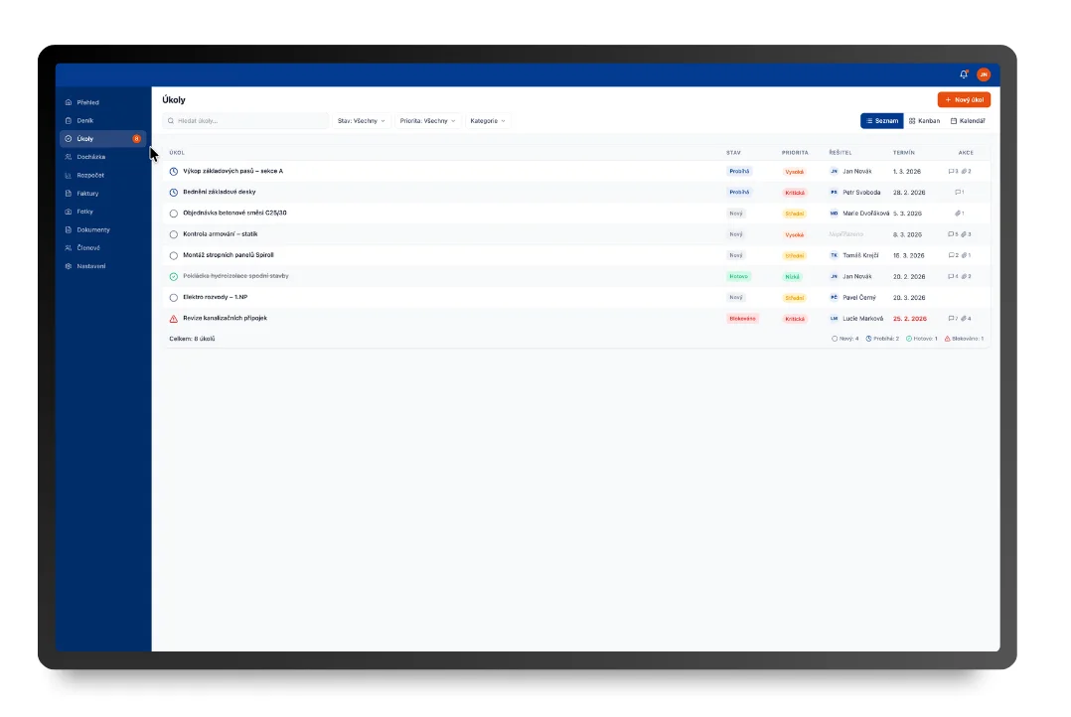Click the Nízká priority badge

(x=793, y=276)
